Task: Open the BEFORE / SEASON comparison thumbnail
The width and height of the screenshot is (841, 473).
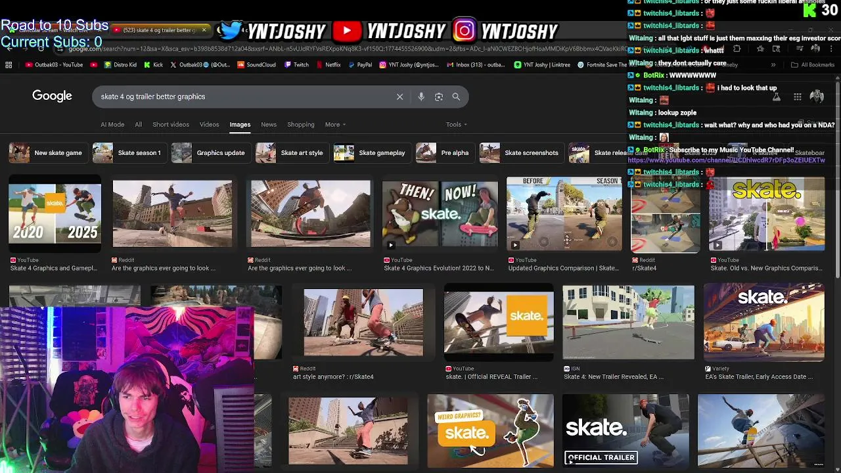Action: click(x=563, y=214)
